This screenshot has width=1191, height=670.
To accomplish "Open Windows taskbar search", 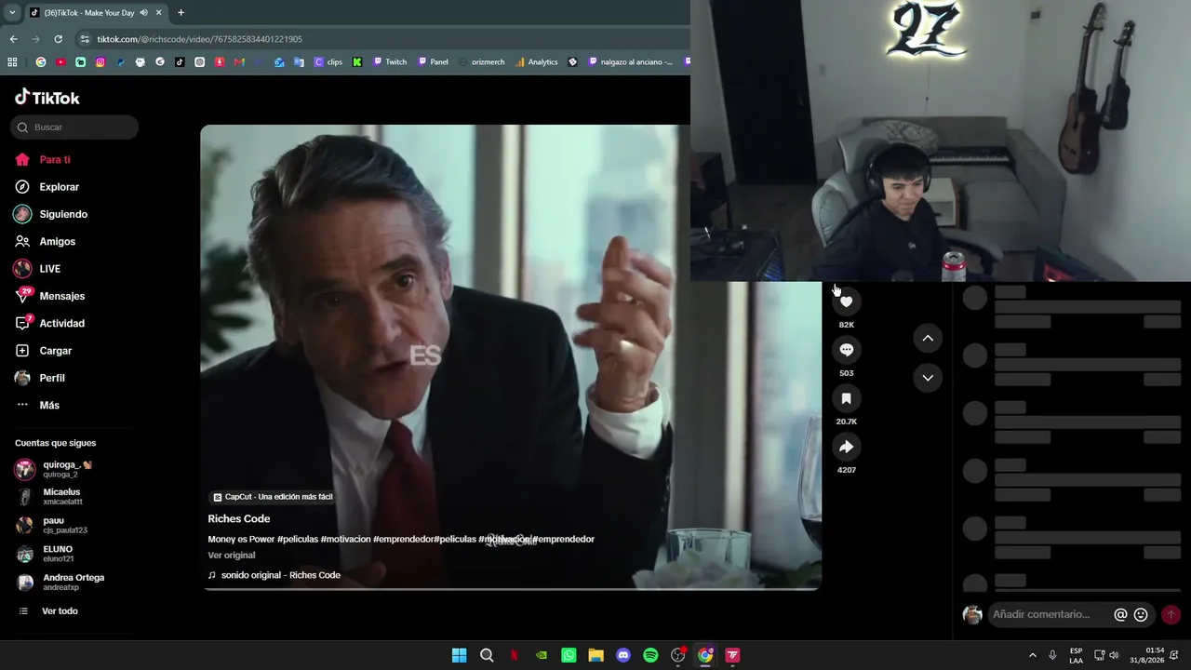I will (487, 655).
